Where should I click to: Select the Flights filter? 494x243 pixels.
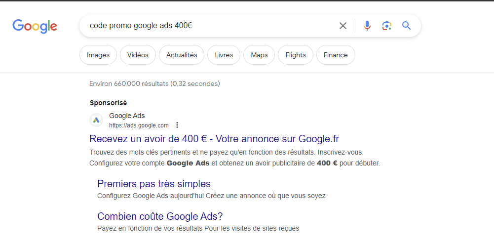tap(296, 55)
